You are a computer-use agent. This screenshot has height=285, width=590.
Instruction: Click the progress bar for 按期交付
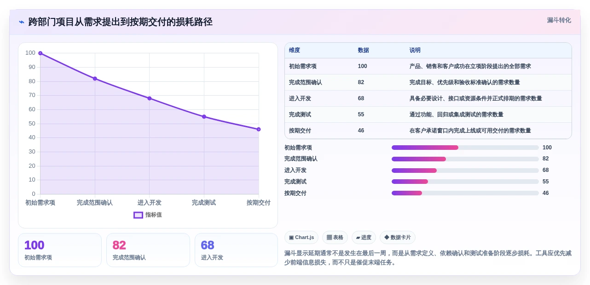pos(465,193)
